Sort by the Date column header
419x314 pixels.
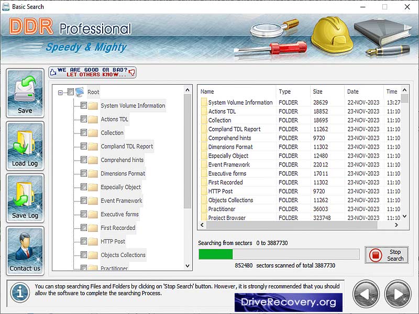(x=363, y=92)
